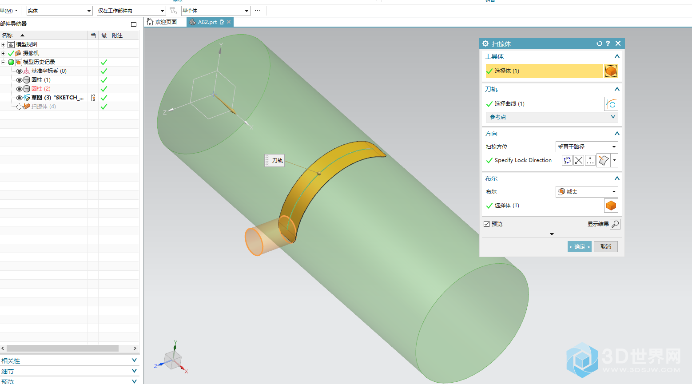Open the solid body type filter dropdown

coord(59,11)
